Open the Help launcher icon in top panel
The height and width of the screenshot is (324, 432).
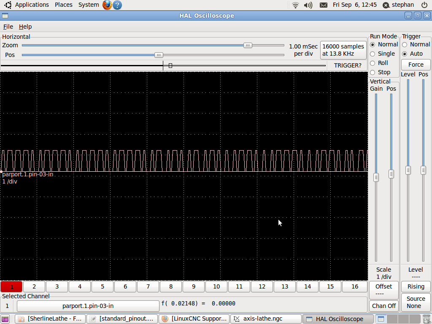pyautogui.click(x=117, y=5)
